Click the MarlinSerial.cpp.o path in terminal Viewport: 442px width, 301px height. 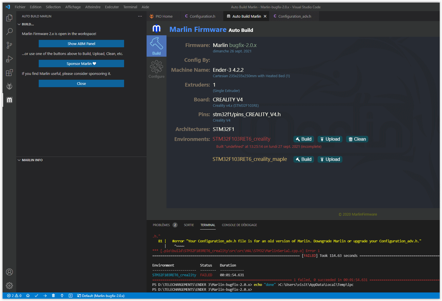click(x=232, y=251)
